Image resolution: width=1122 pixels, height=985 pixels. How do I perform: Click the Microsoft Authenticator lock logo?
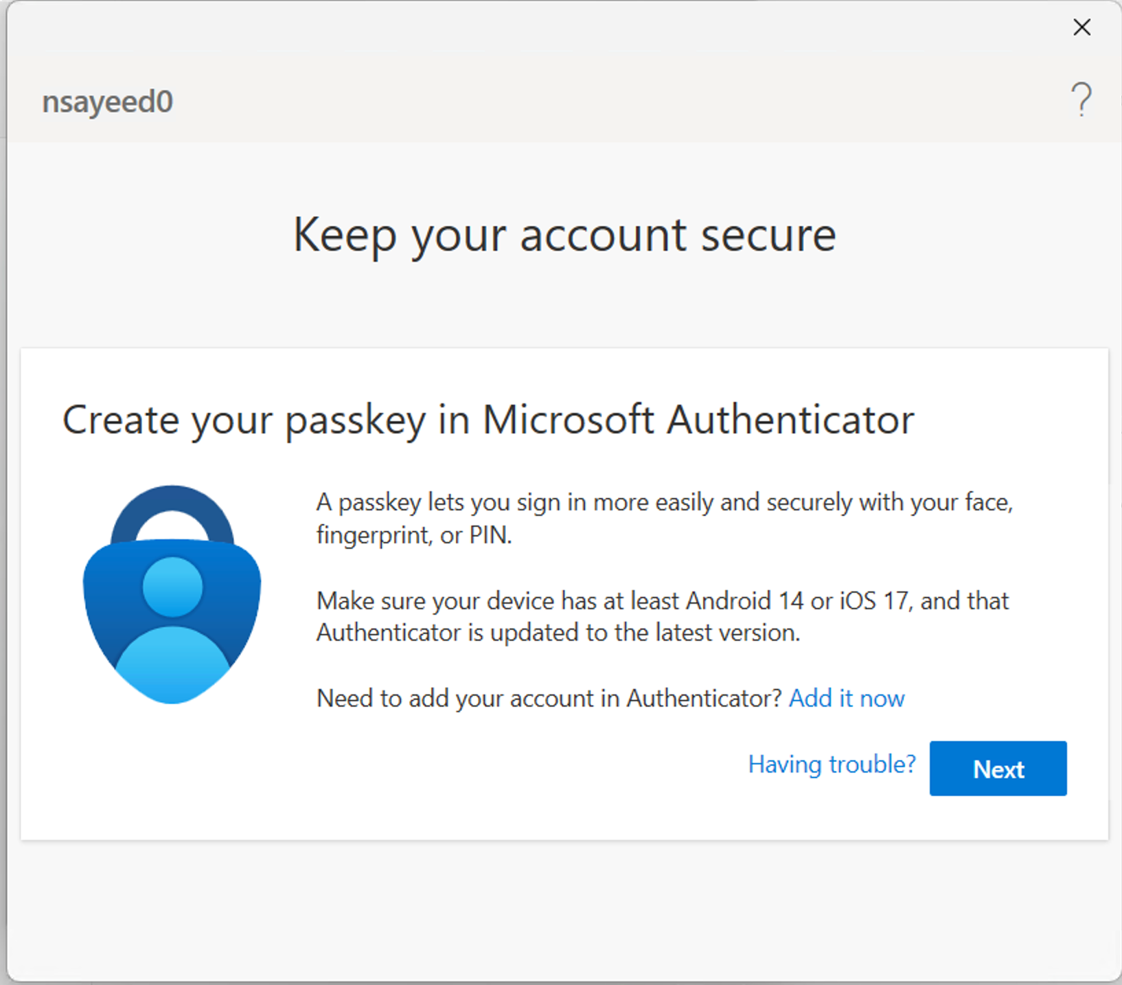coord(172,595)
